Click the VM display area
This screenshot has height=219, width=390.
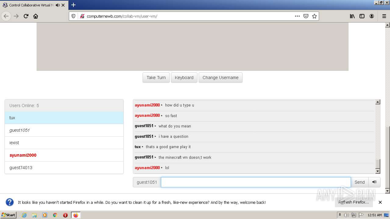(193, 47)
